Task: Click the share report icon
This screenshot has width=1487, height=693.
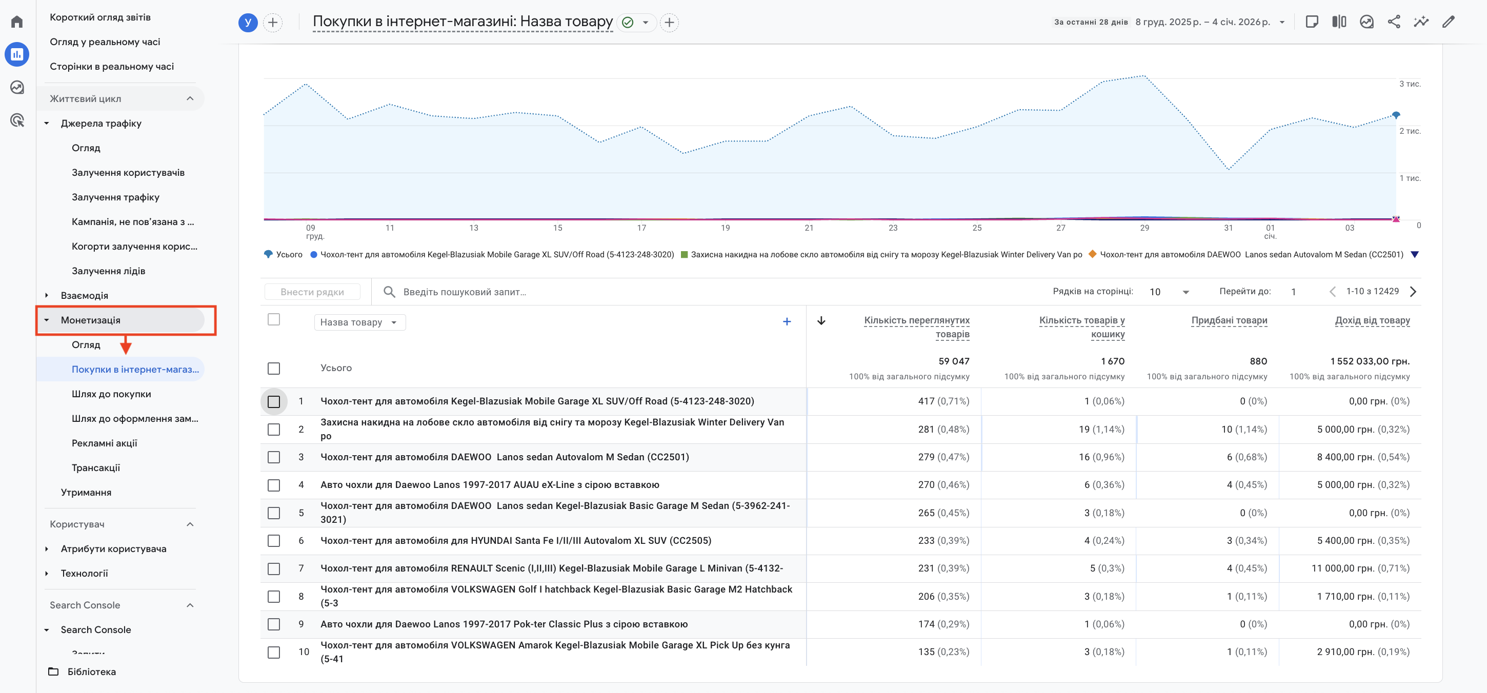Action: pos(1394,22)
